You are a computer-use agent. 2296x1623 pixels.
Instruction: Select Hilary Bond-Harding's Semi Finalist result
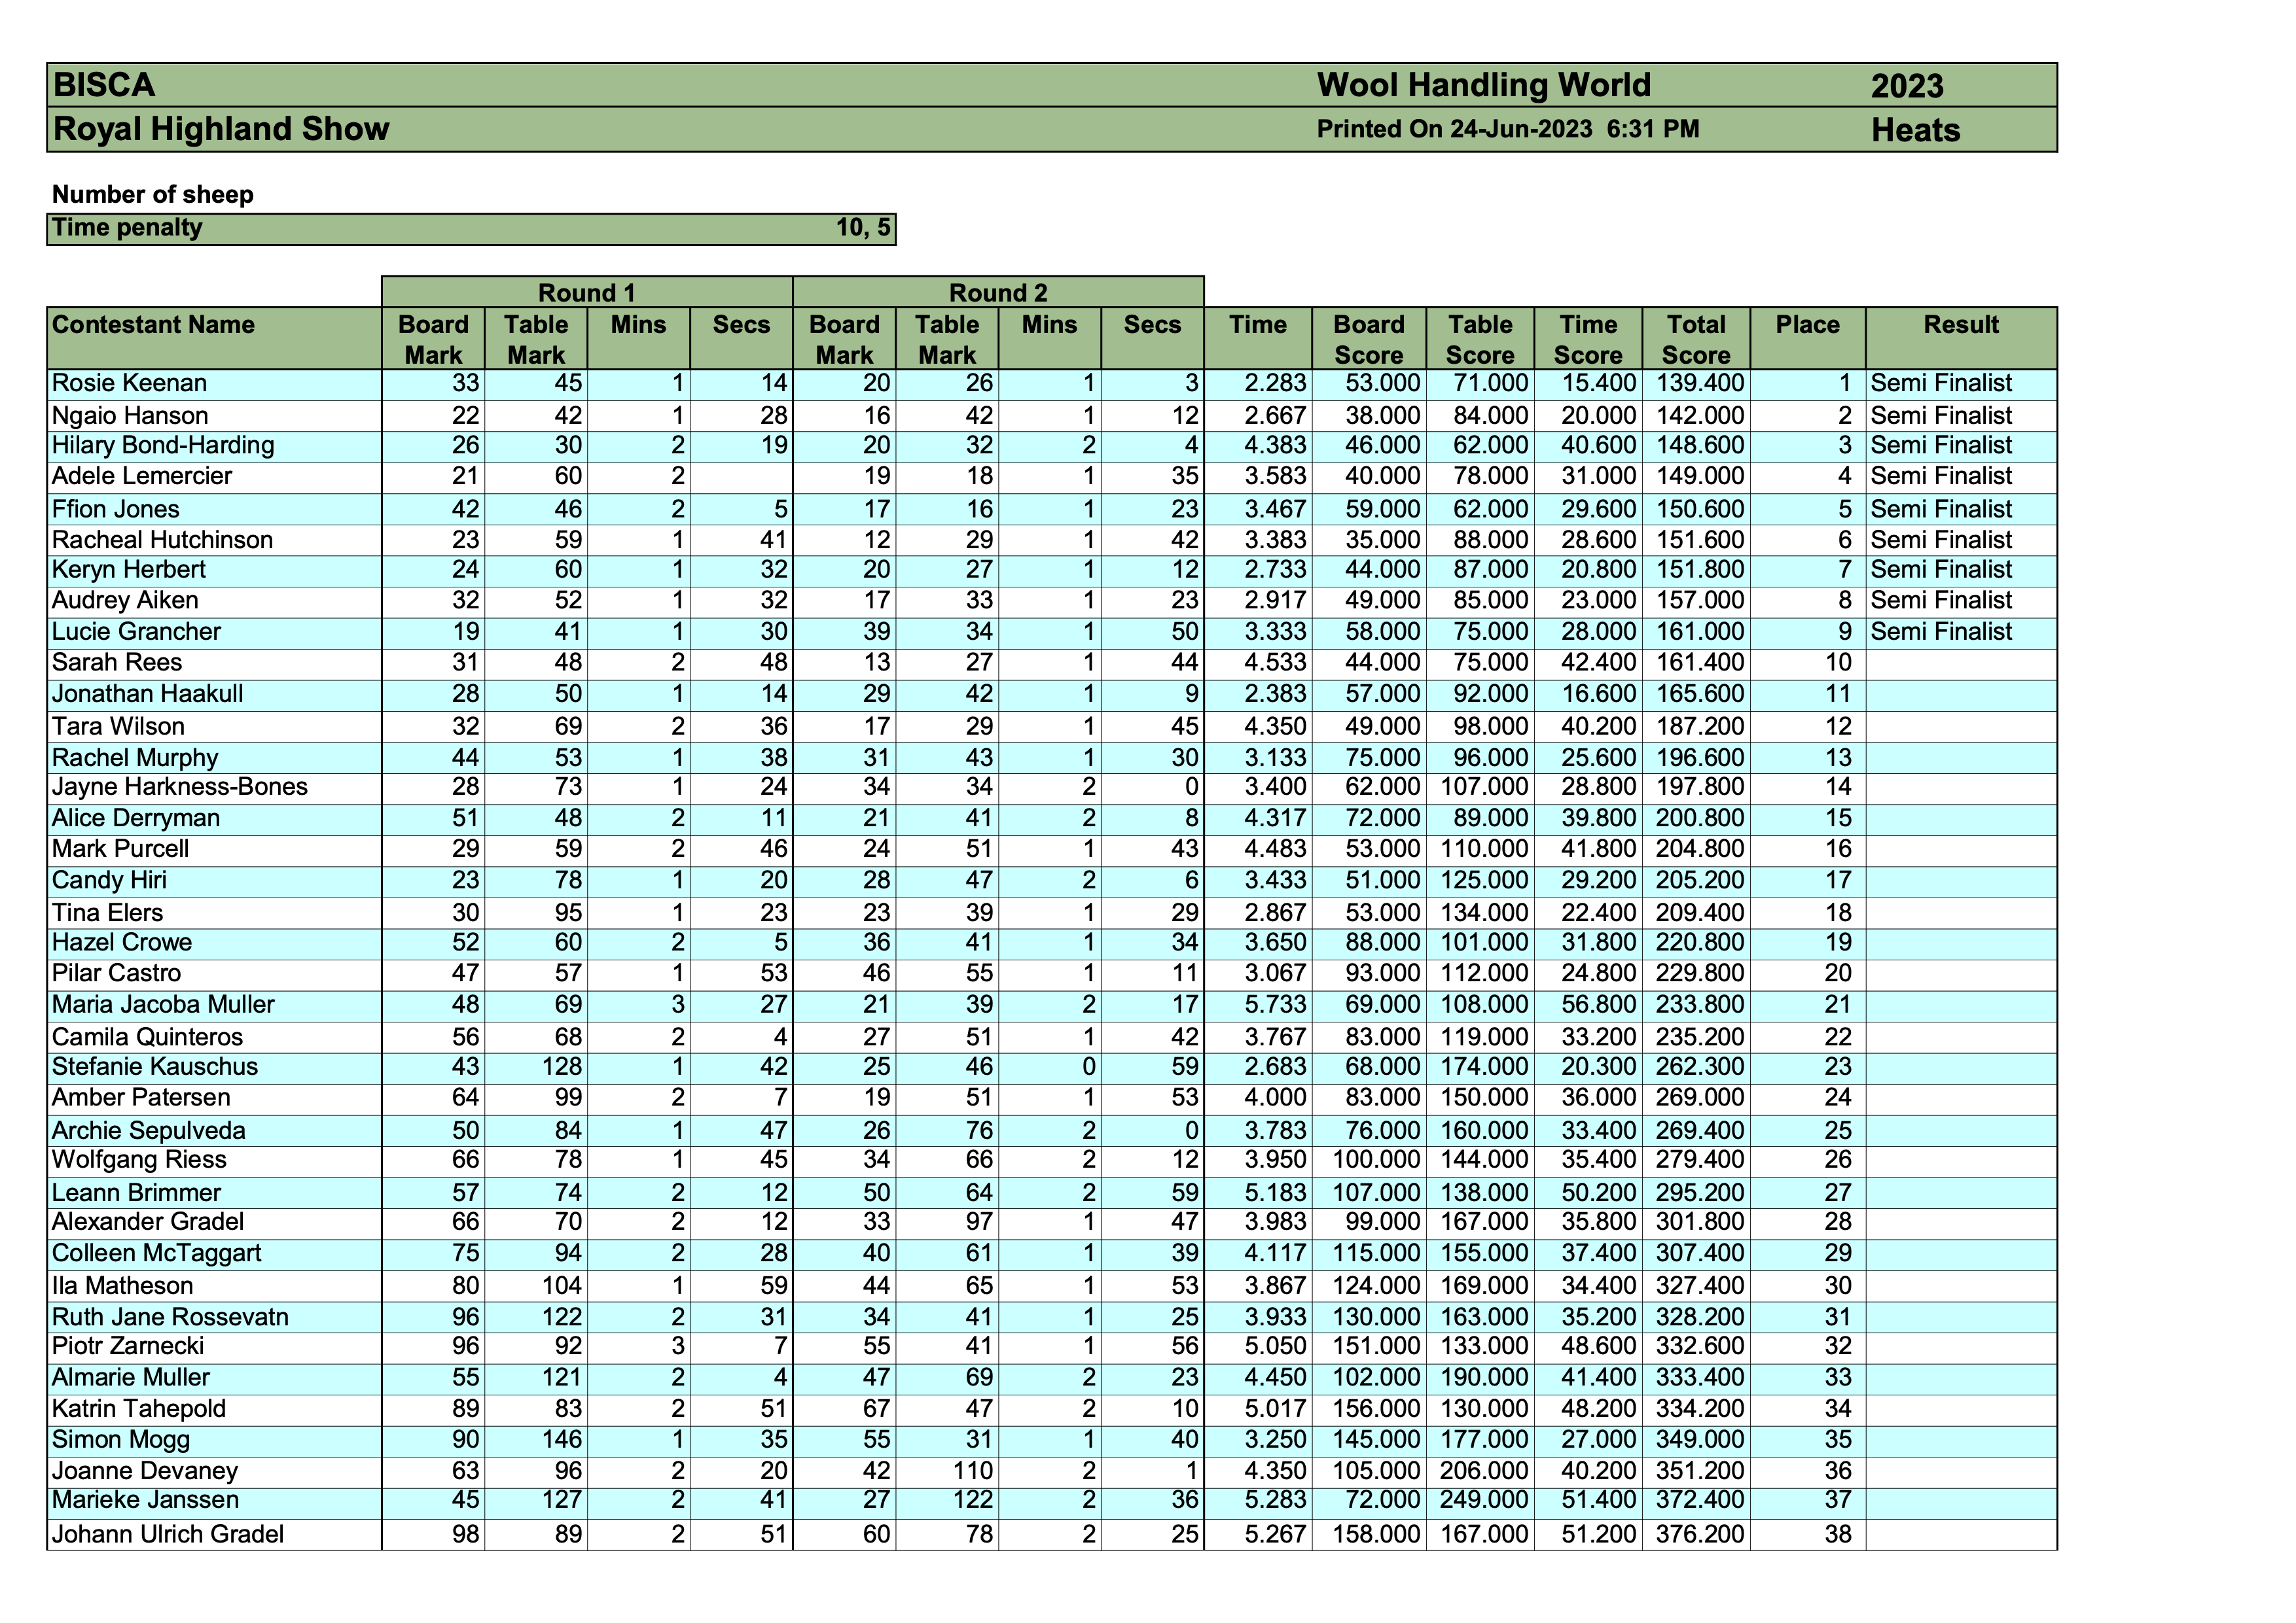point(1940,445)
